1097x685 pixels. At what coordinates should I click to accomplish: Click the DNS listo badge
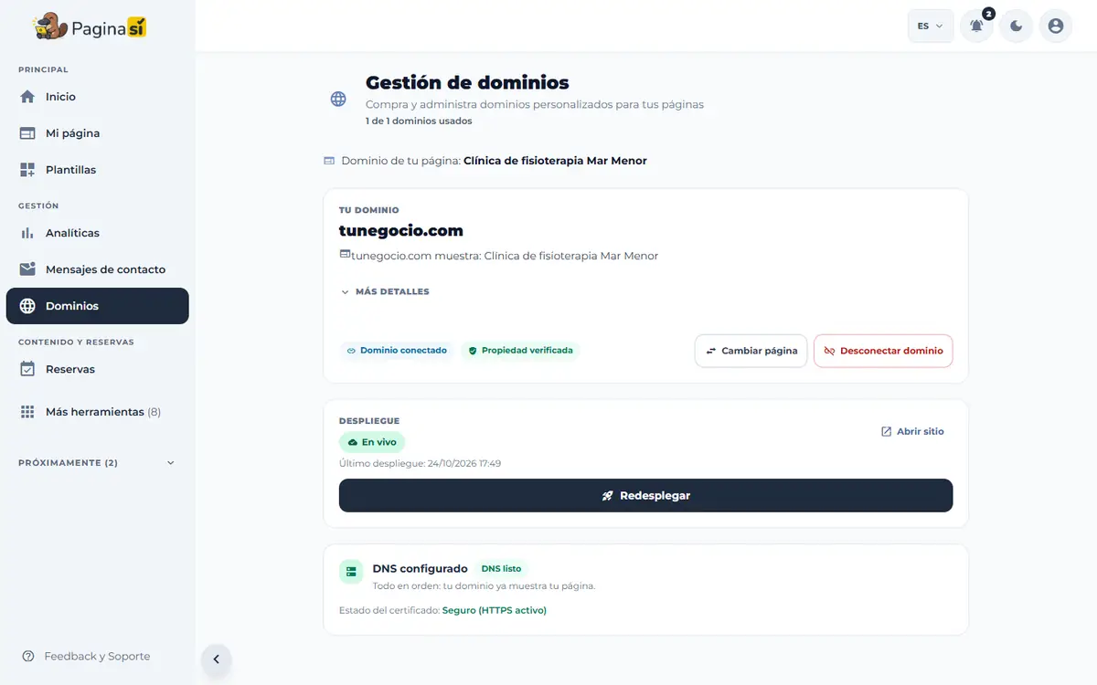(501, 569)
